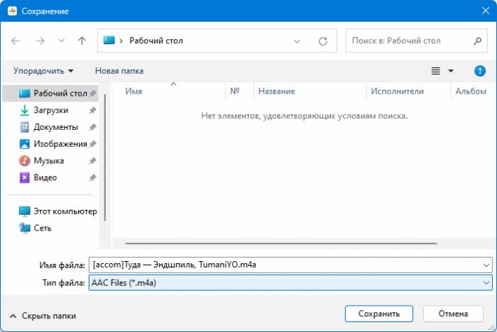Expand the address bar history dropdown
The height and width of the screenshot is (332, 497).
pos(297,41)
